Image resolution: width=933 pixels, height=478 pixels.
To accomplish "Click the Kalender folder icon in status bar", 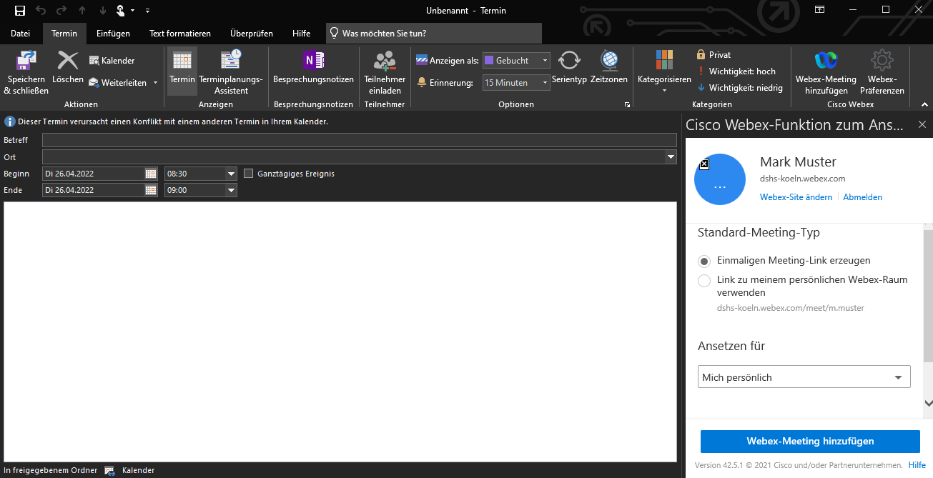I will click(109, 470).
